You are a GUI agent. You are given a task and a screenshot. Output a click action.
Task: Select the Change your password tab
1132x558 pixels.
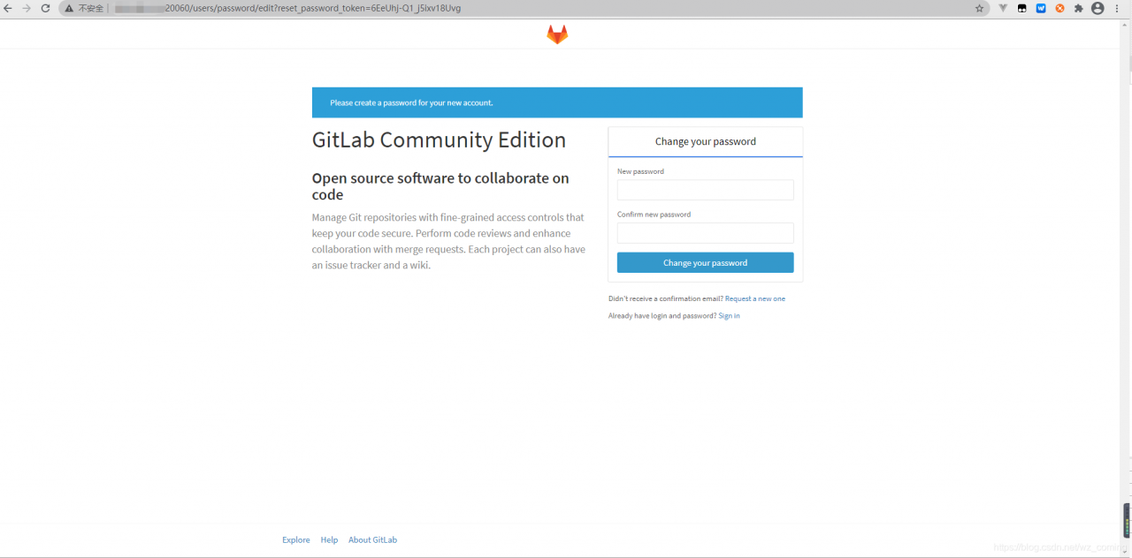click(x=706, y=141)
